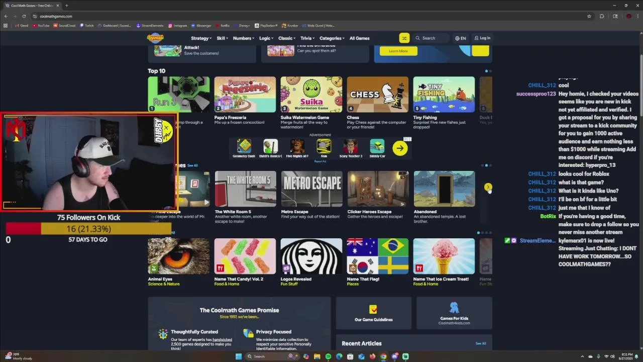Open Spotify from the taskbar

click(x=328, y=356)
